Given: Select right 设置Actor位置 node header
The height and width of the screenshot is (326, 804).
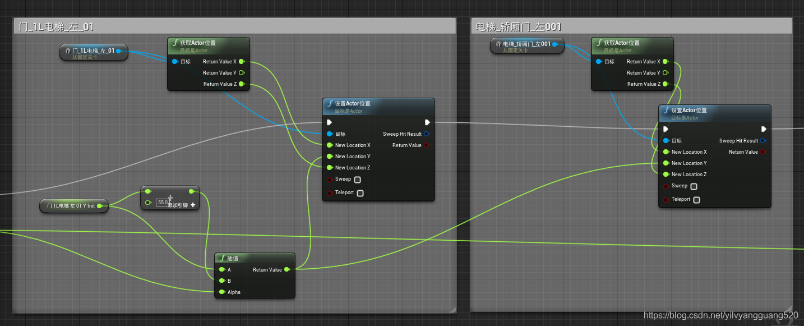Looking at the screenshot, I should [715, 113].
